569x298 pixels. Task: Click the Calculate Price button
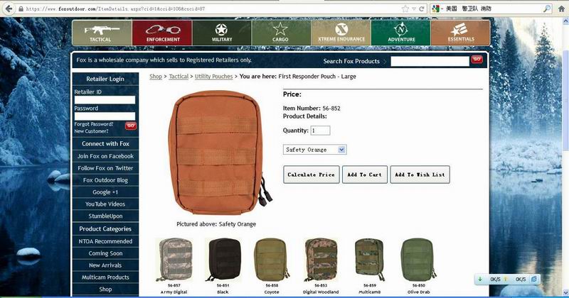point(312,175)
